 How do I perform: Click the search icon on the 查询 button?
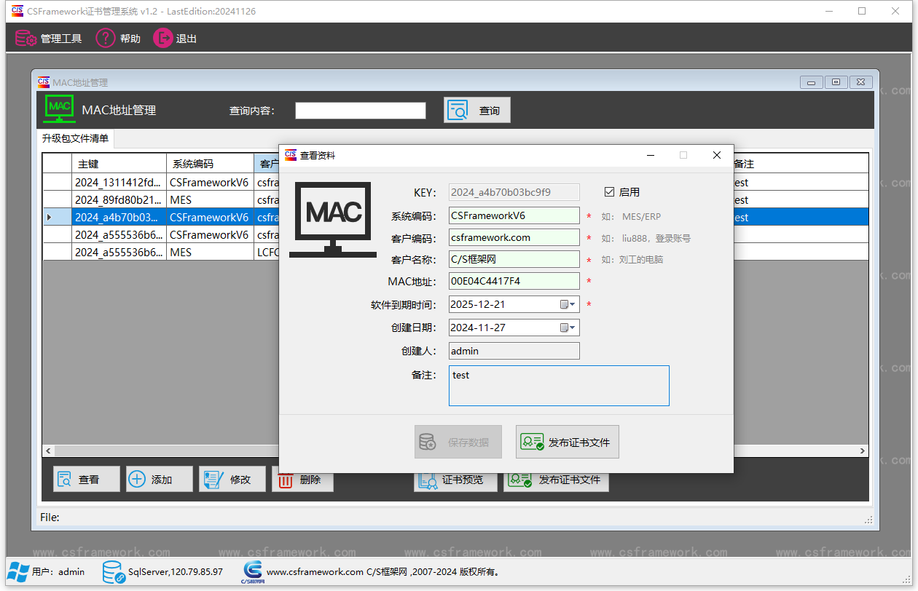(458, 110)
